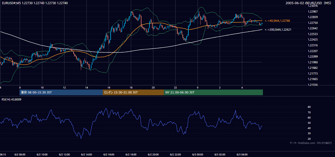
Task: Click hour 18 on the price chart time axis
Action: point(131,87)
